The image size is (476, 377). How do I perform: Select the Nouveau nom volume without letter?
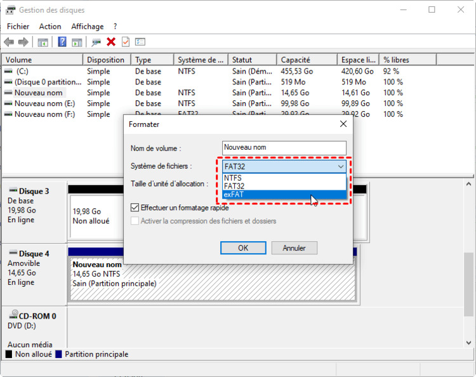coord(39,93)
